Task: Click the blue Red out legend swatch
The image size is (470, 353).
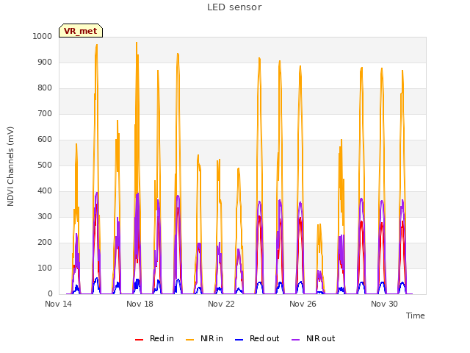Action: tap(239, 340)
